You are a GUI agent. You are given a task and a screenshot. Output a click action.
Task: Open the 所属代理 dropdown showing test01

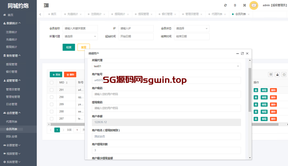166,66
